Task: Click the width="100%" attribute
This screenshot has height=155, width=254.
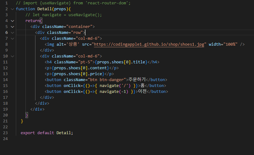Action: coord(223,44)
